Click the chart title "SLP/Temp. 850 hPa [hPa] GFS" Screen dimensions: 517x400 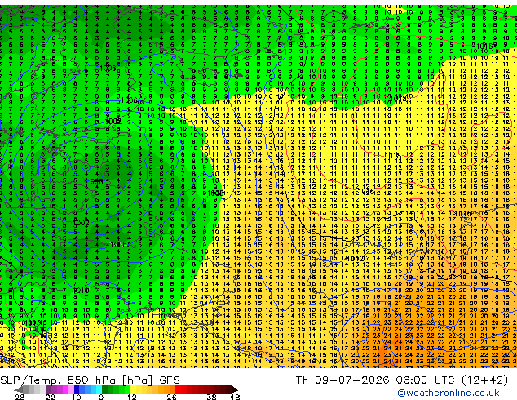pos(90,380)
